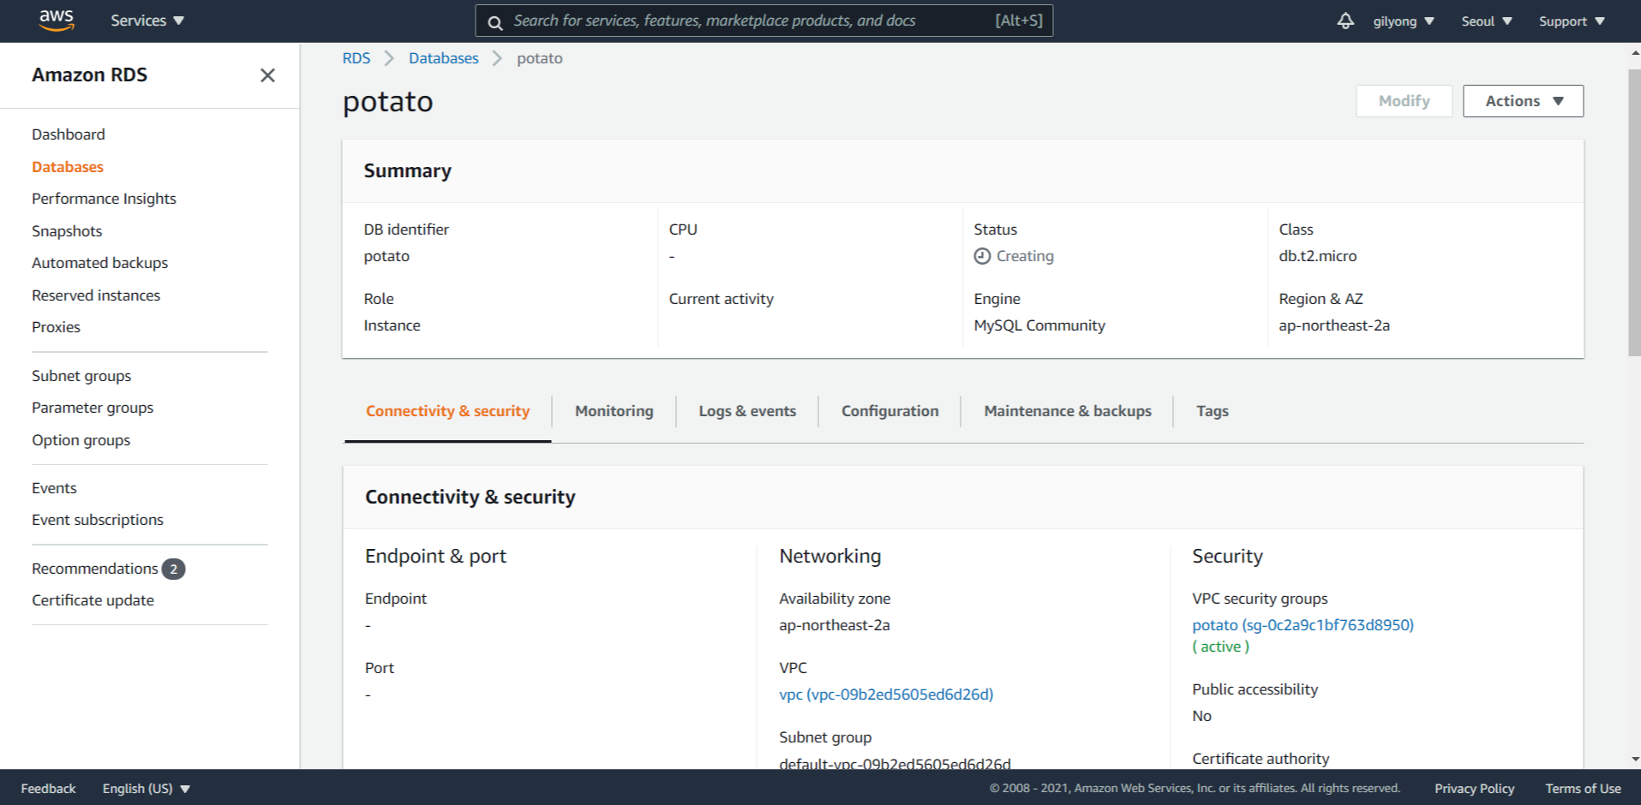Screen dimensions: 1641x805
Task: Open Automated backups in sidebar
Action: click(99, 263)
